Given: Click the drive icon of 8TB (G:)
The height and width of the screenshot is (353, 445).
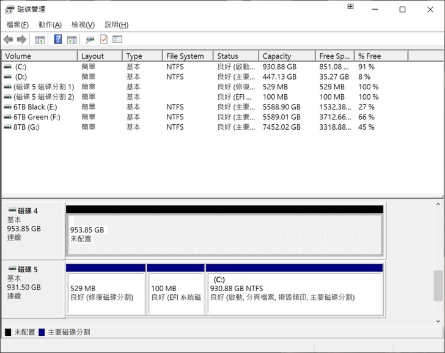Looking at the screenshot, I should [x=8, y=127].
